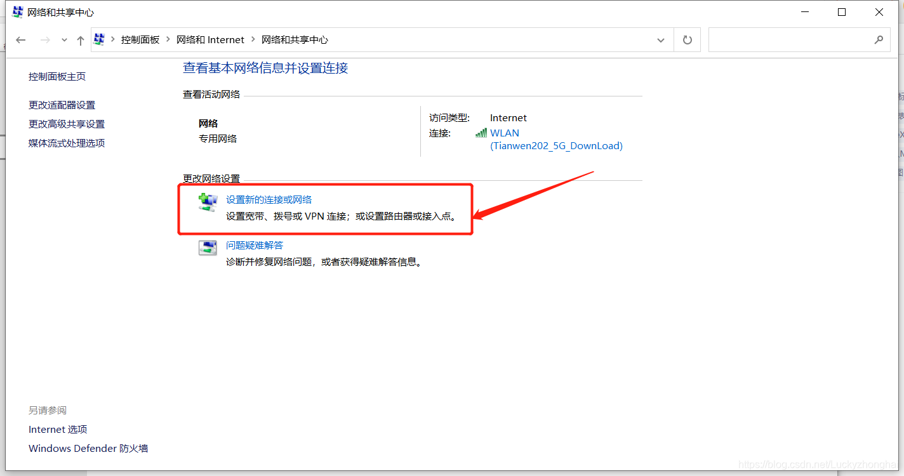Image resolution: width=904 pixels, height=476 pixels.
Task: Click the Forward navigation arrow
Action: click(45, 40)
